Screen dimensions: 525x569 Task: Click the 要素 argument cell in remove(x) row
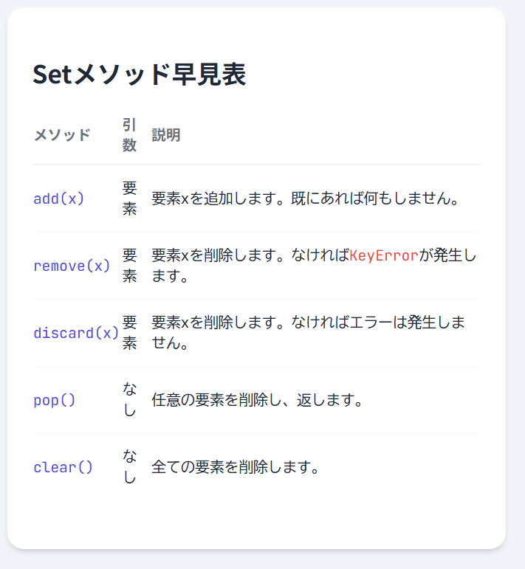[129, 266]
